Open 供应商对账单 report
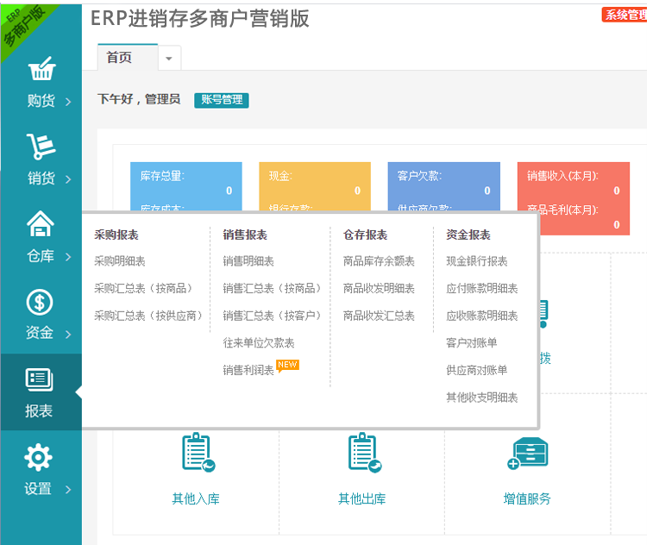 click(x=477, y=370)
